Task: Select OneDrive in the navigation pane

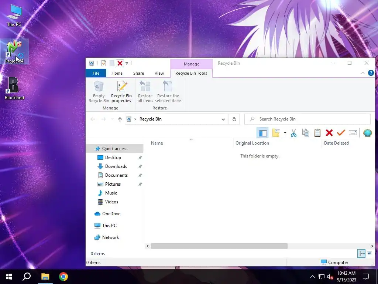Action: (x=111, y=214)
